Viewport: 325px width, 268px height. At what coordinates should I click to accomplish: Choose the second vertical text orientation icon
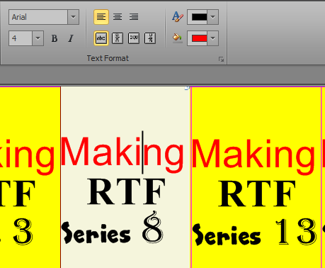118,38
